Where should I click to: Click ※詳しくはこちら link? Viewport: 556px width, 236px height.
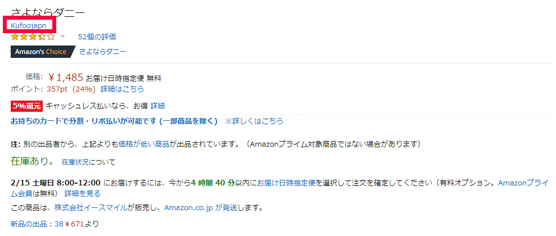(254, 121)
